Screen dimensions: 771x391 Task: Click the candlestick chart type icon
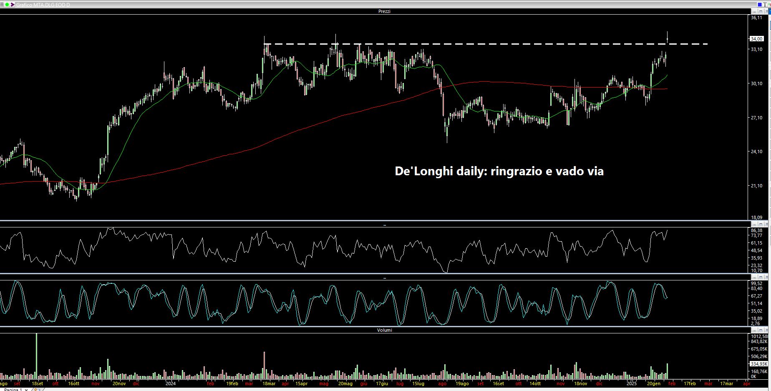click(769, 5)
